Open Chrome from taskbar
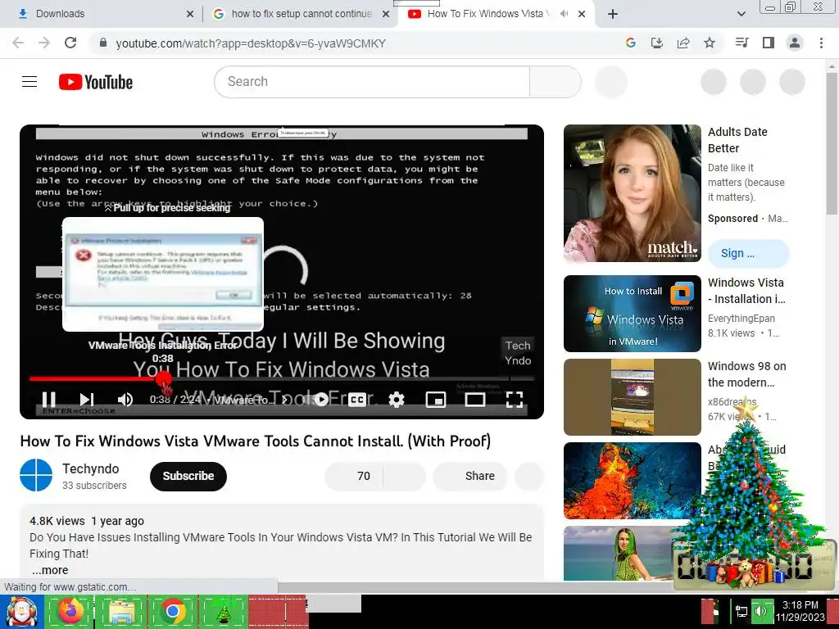 (x=172, y=611)
